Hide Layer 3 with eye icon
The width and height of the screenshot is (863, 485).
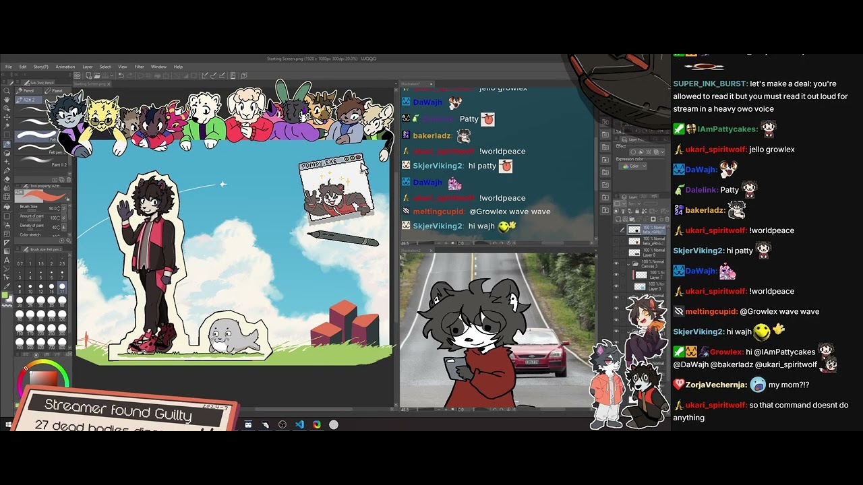pyautogui.click(x=616, y=286)
